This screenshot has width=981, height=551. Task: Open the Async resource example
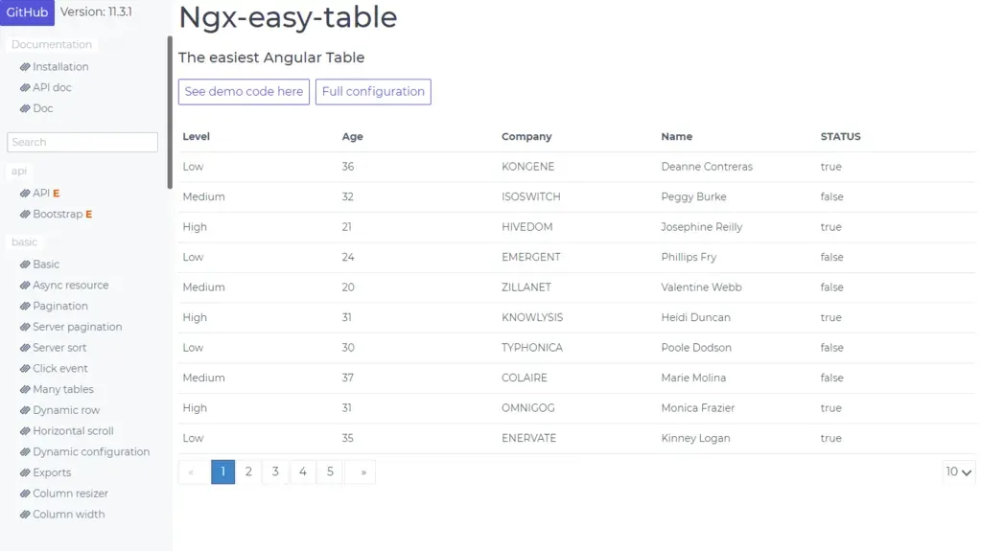pos(71,286)
